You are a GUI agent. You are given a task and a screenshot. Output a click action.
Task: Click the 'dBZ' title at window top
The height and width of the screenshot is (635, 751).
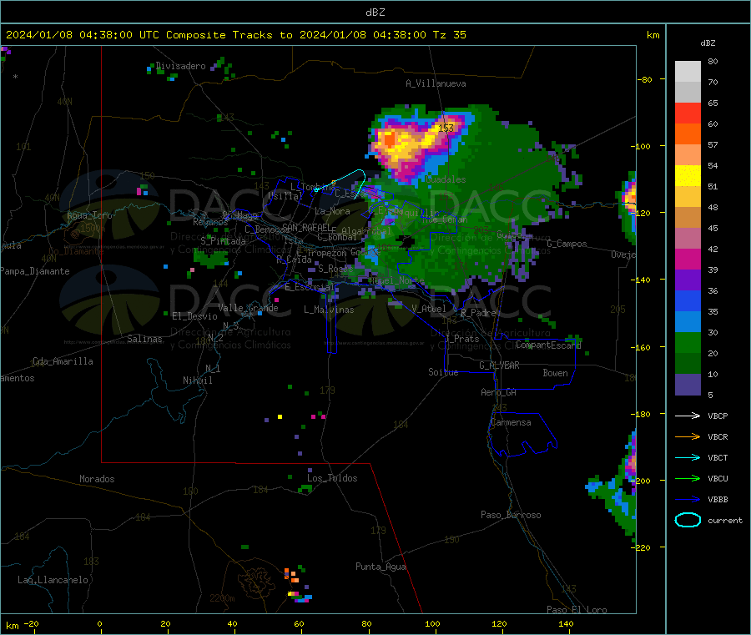click(375, 13)
